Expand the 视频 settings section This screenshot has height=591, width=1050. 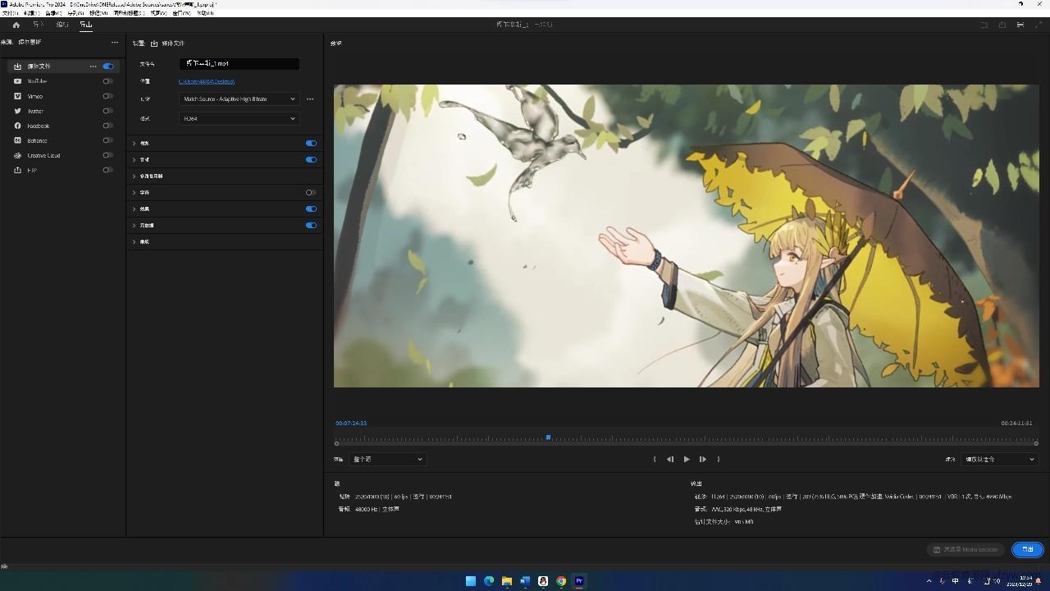pyautogui.click(x=134, y=143)
